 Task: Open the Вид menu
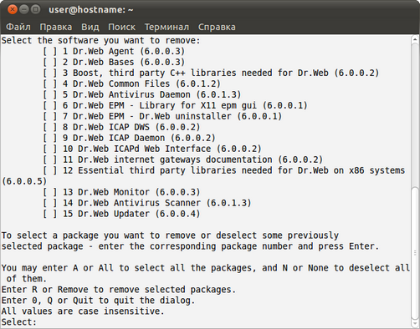90,27
